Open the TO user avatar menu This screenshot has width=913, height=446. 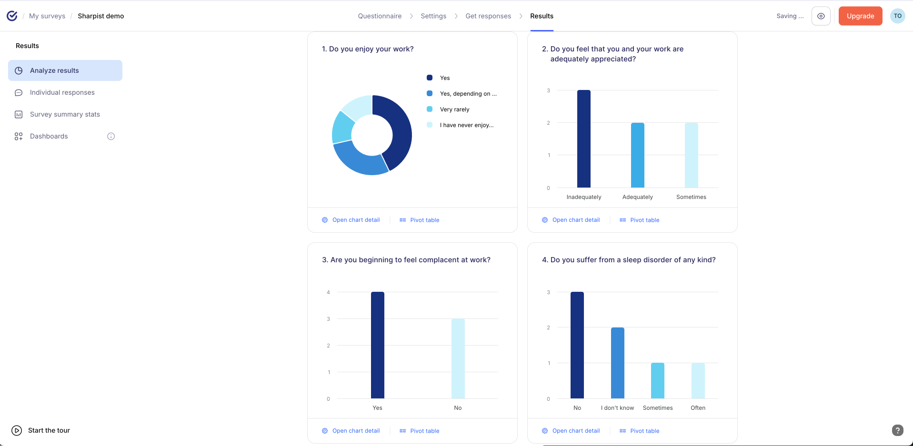click(897, 16)
